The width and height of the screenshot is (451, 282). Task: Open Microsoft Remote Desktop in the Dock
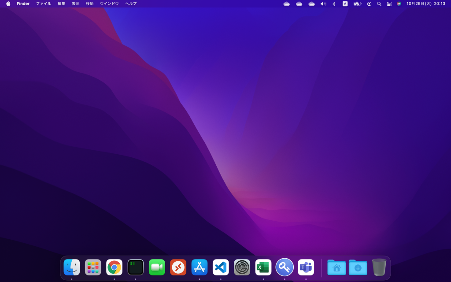click(178, 267)
